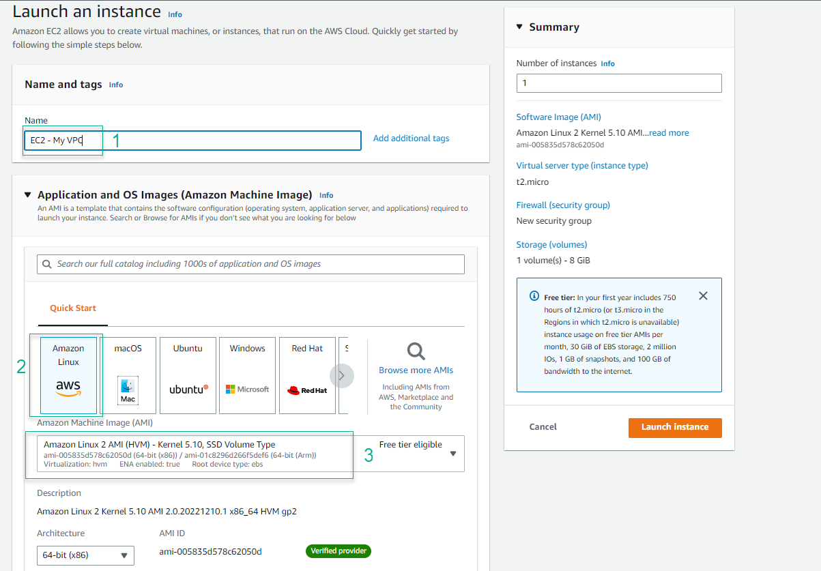Collapse the Summary panel triangle
821x571 pixels.
point(519,27)
